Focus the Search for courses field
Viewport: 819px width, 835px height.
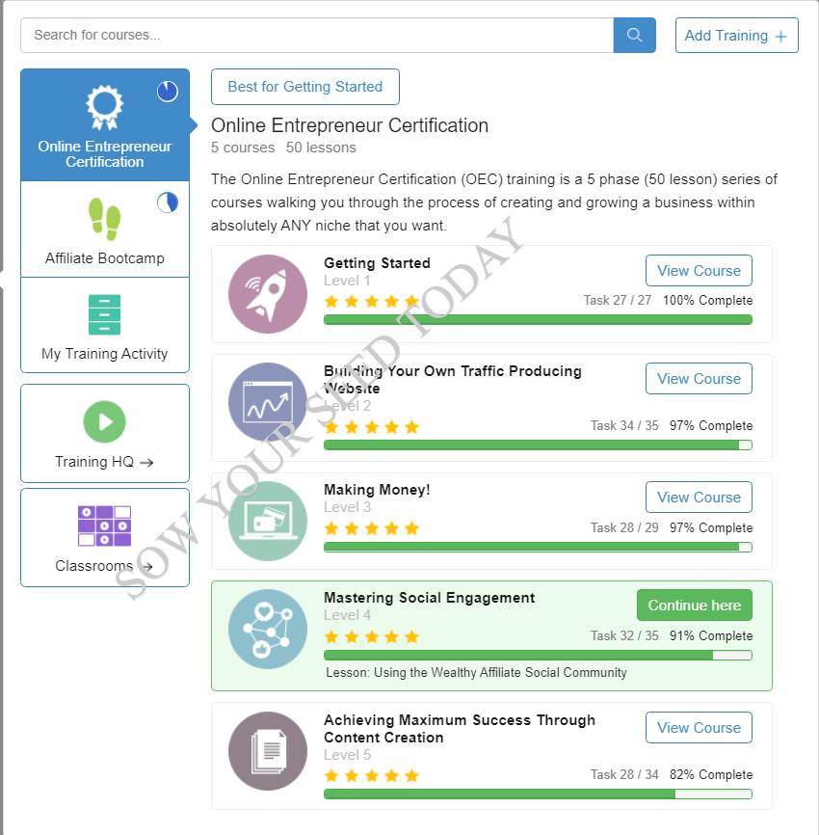317,35
